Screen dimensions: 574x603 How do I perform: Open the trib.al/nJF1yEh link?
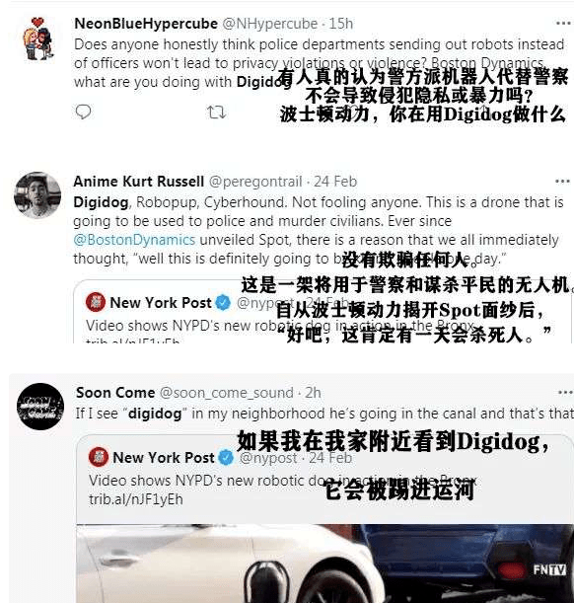(136, 499)
